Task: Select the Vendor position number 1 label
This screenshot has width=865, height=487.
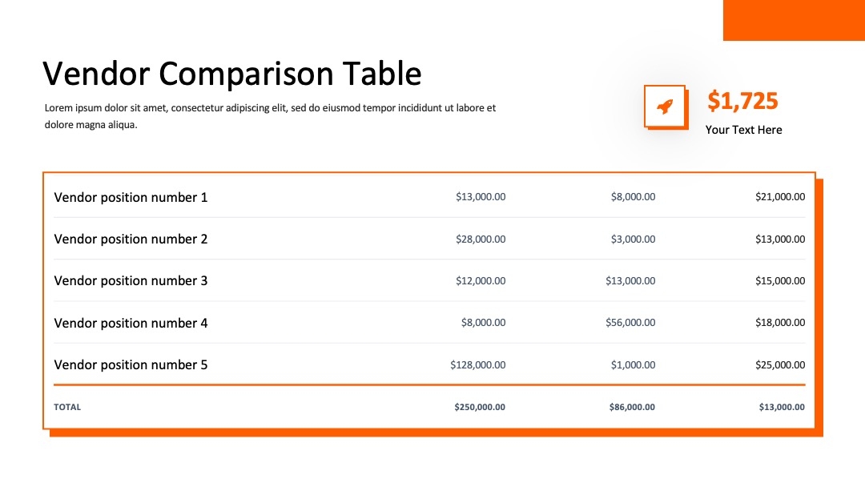Action: (x=131, y=197)
